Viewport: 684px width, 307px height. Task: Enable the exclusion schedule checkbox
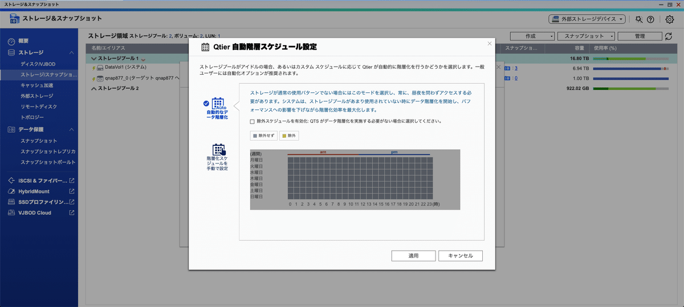252,121
